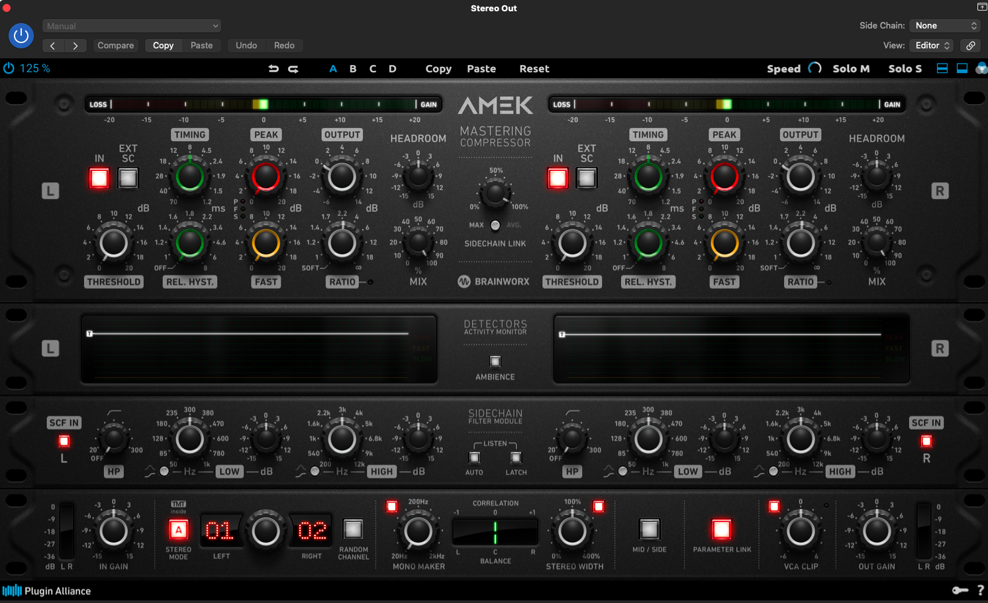Viewport: 988px width, 603px height.
Task: Toggle the right SCF IN button
Action: pyautogui.click(x=926, y=441)
